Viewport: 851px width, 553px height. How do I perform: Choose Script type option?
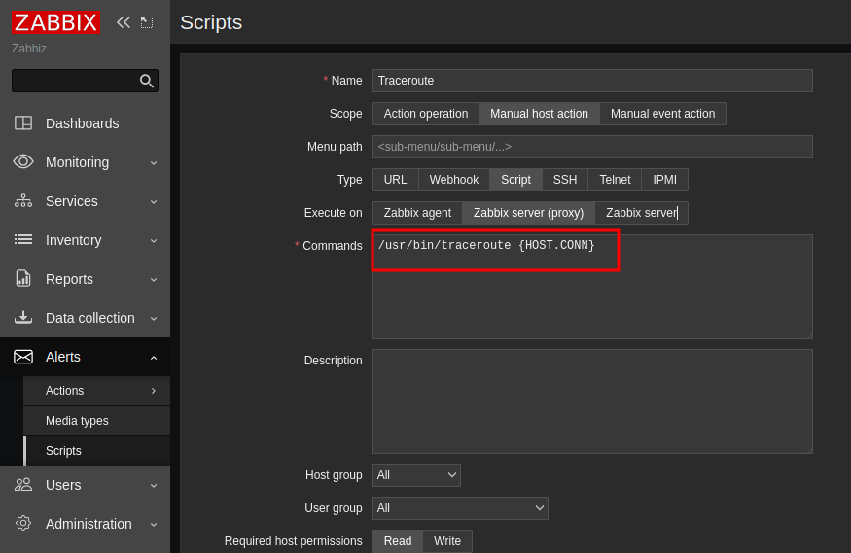515,180
